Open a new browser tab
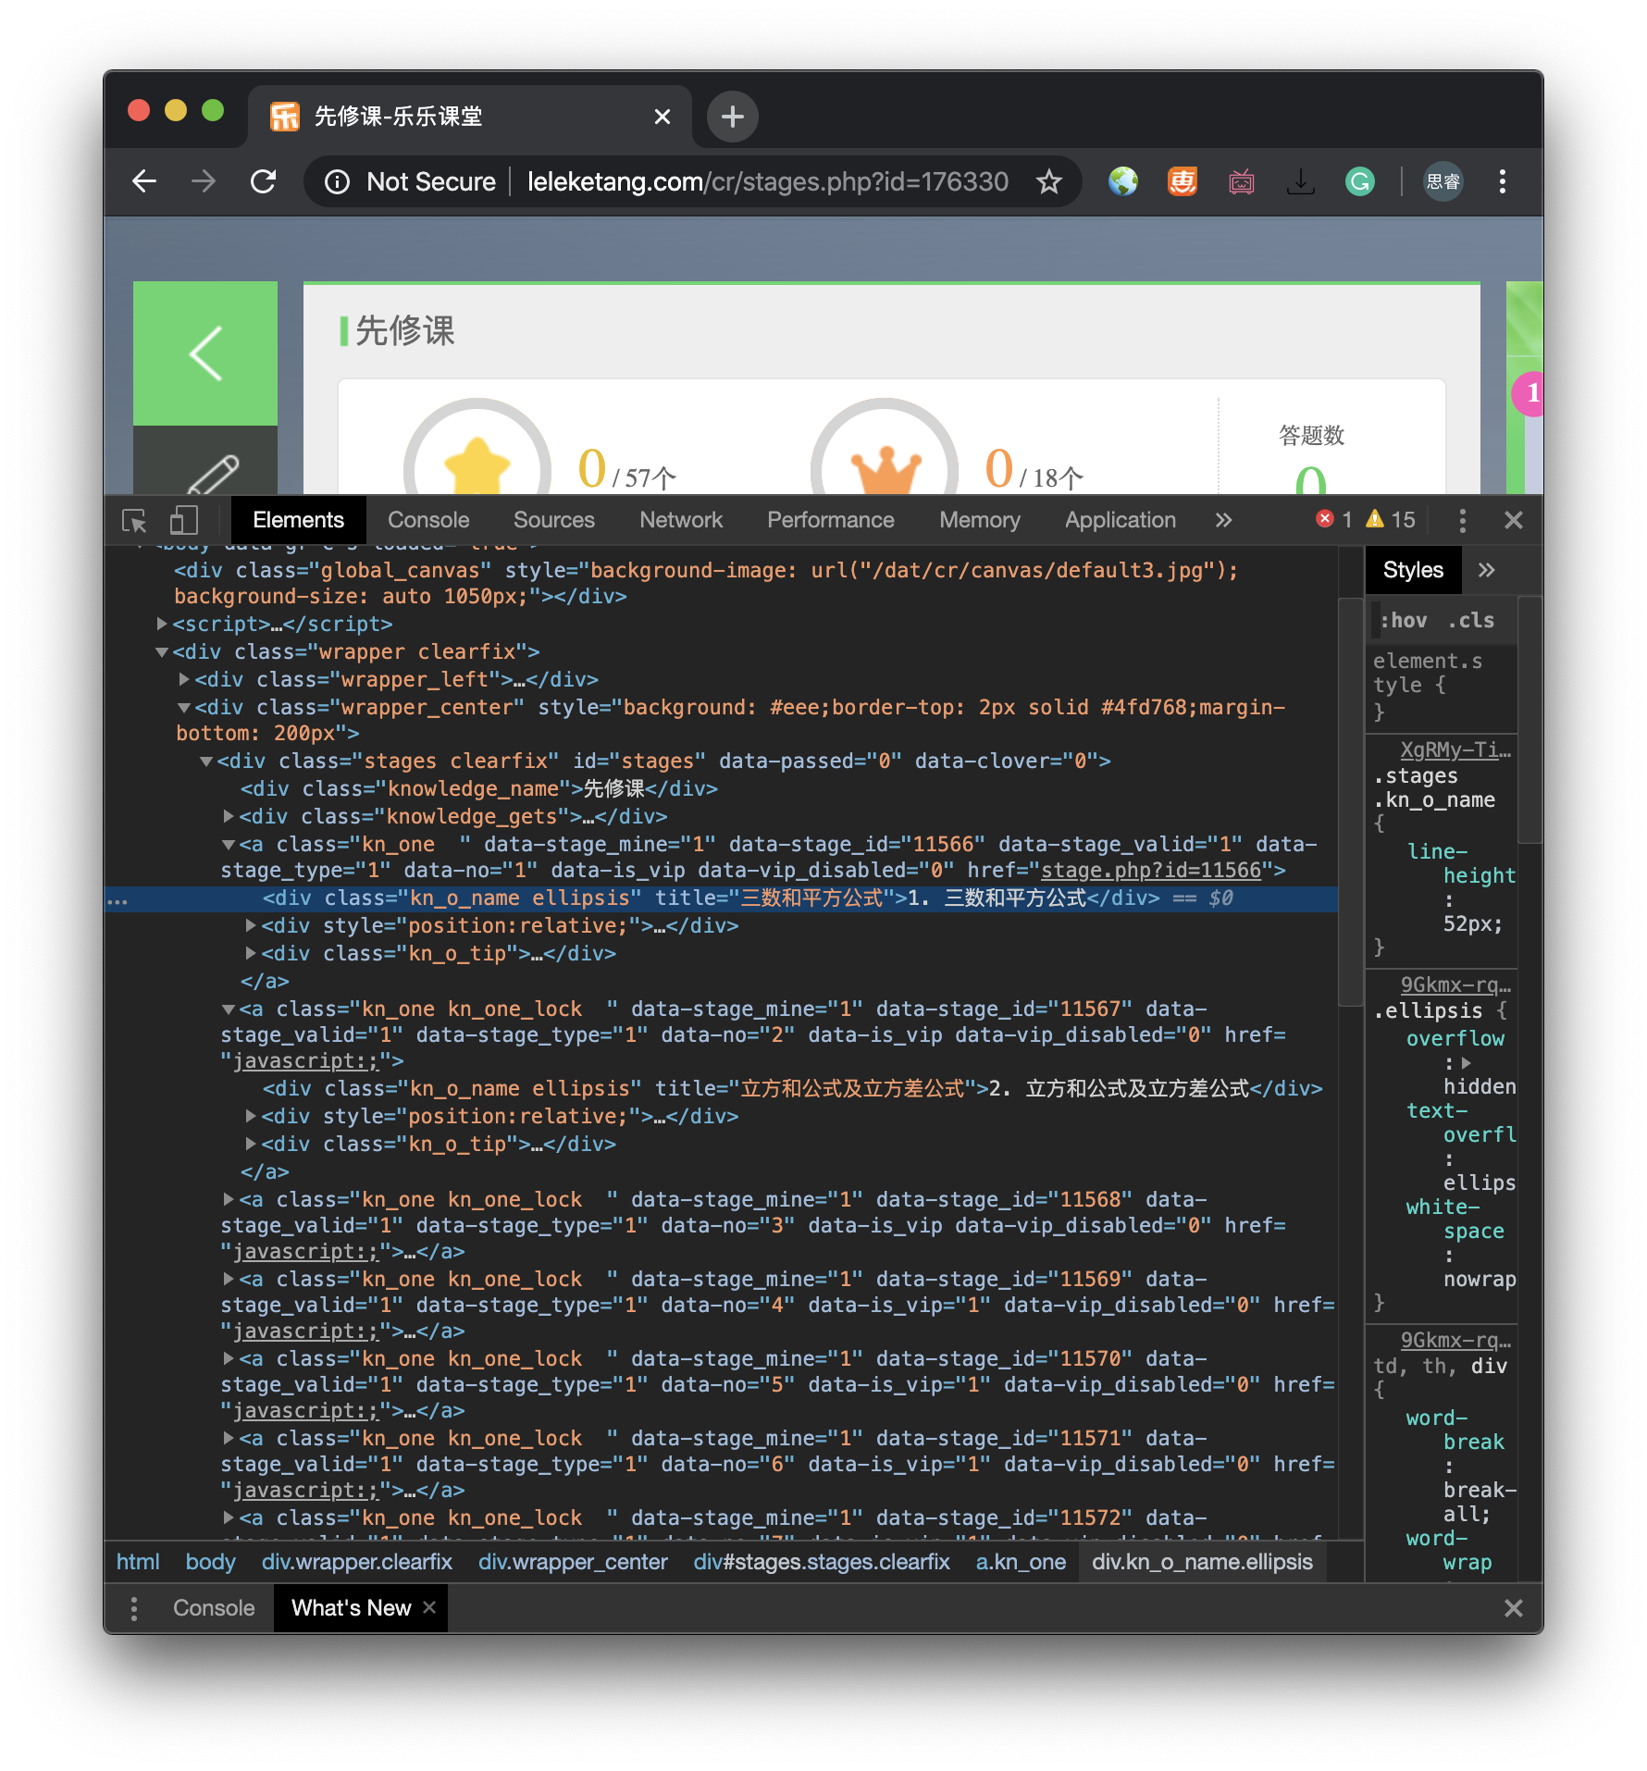 (732, 117)
